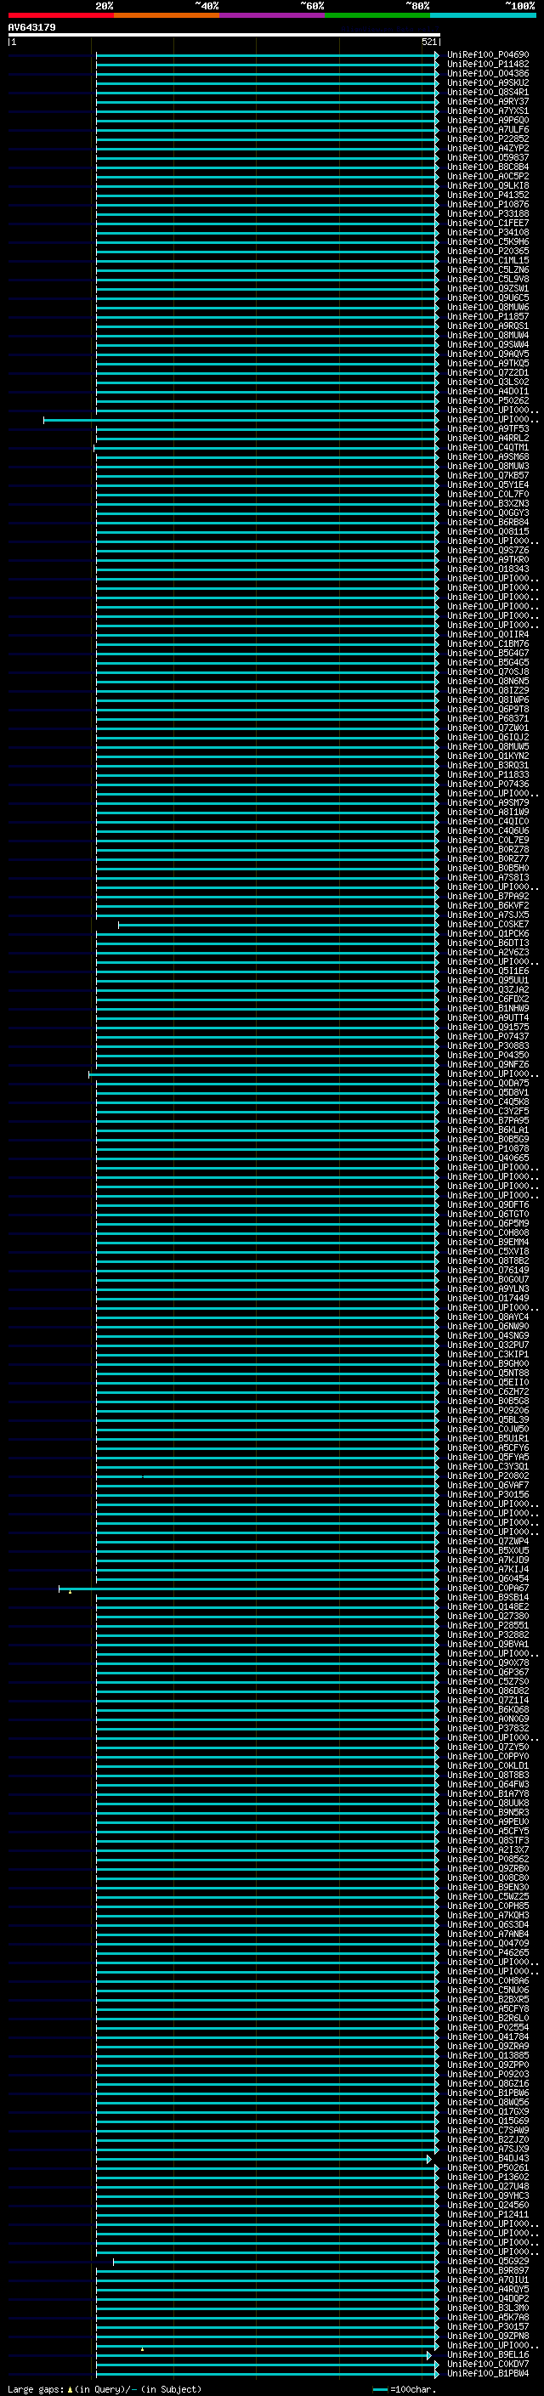Select hit label UniRef100_B6KLA1
The image size is (544, 2396).
coord(487,1130)
